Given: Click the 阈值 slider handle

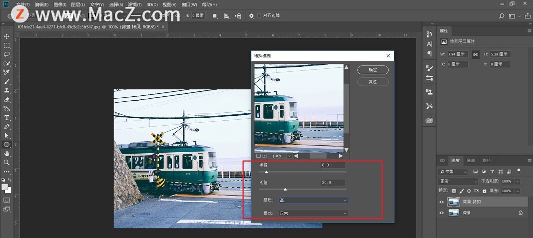Looking at the screenshot, I should (x=285, y=190).
